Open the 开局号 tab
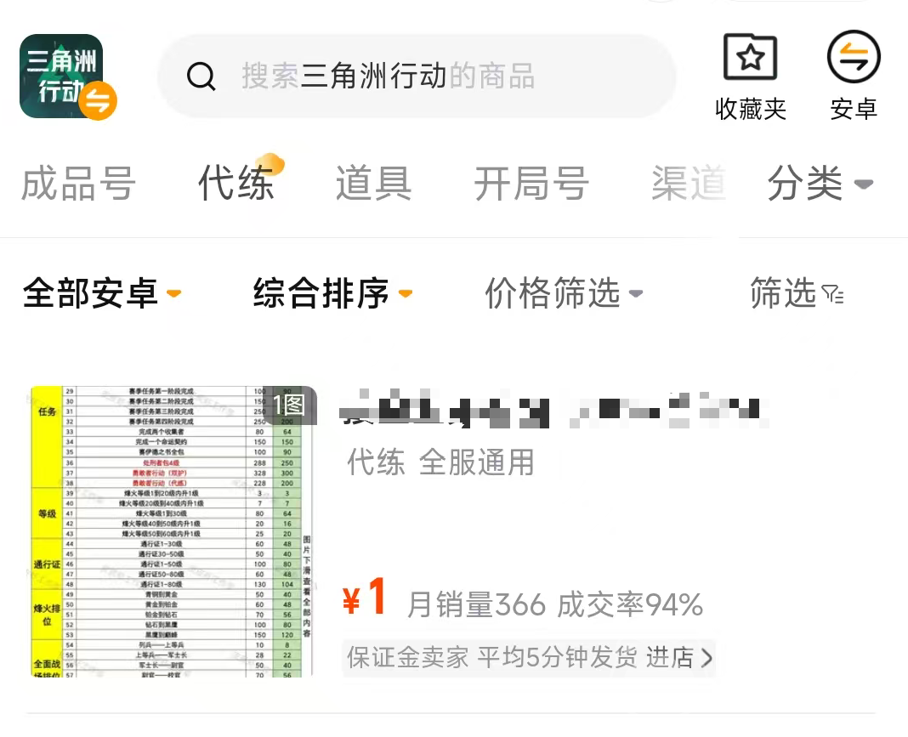 point(531,184)
